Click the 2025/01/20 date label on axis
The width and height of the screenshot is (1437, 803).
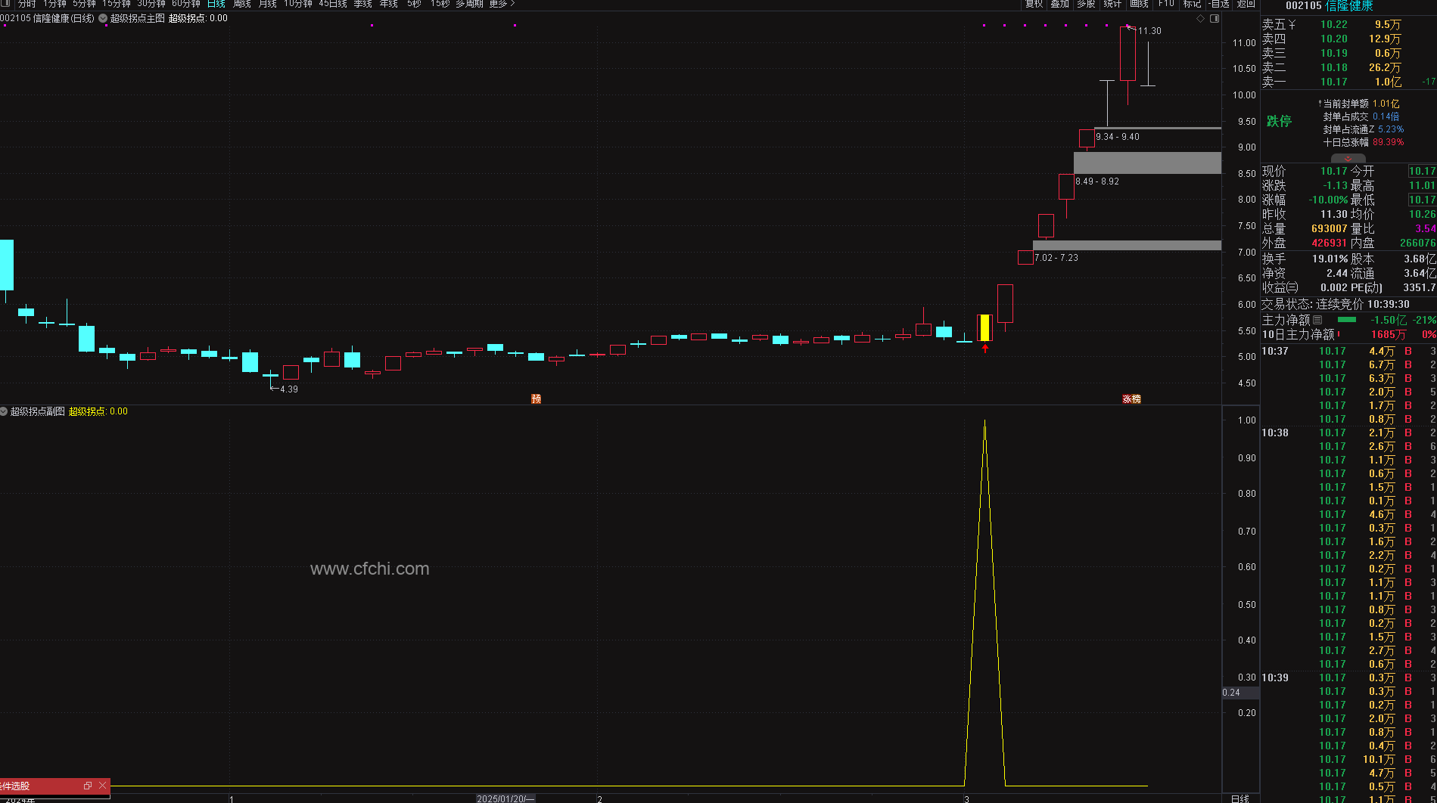point(505,798)
